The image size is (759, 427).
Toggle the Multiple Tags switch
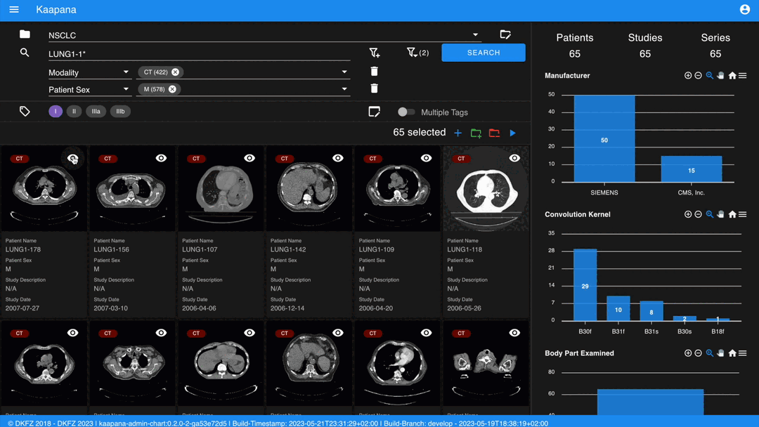[406, 112]
